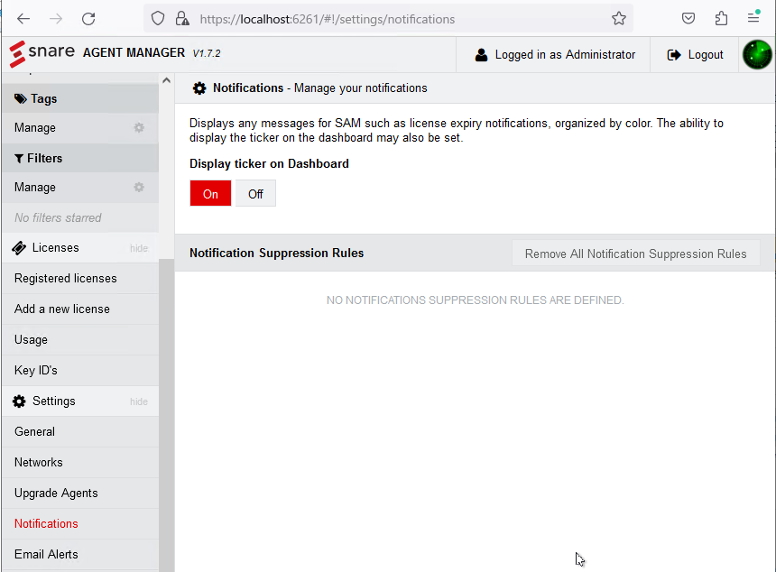Click the padlock connection security icon

tap(182, 19)
